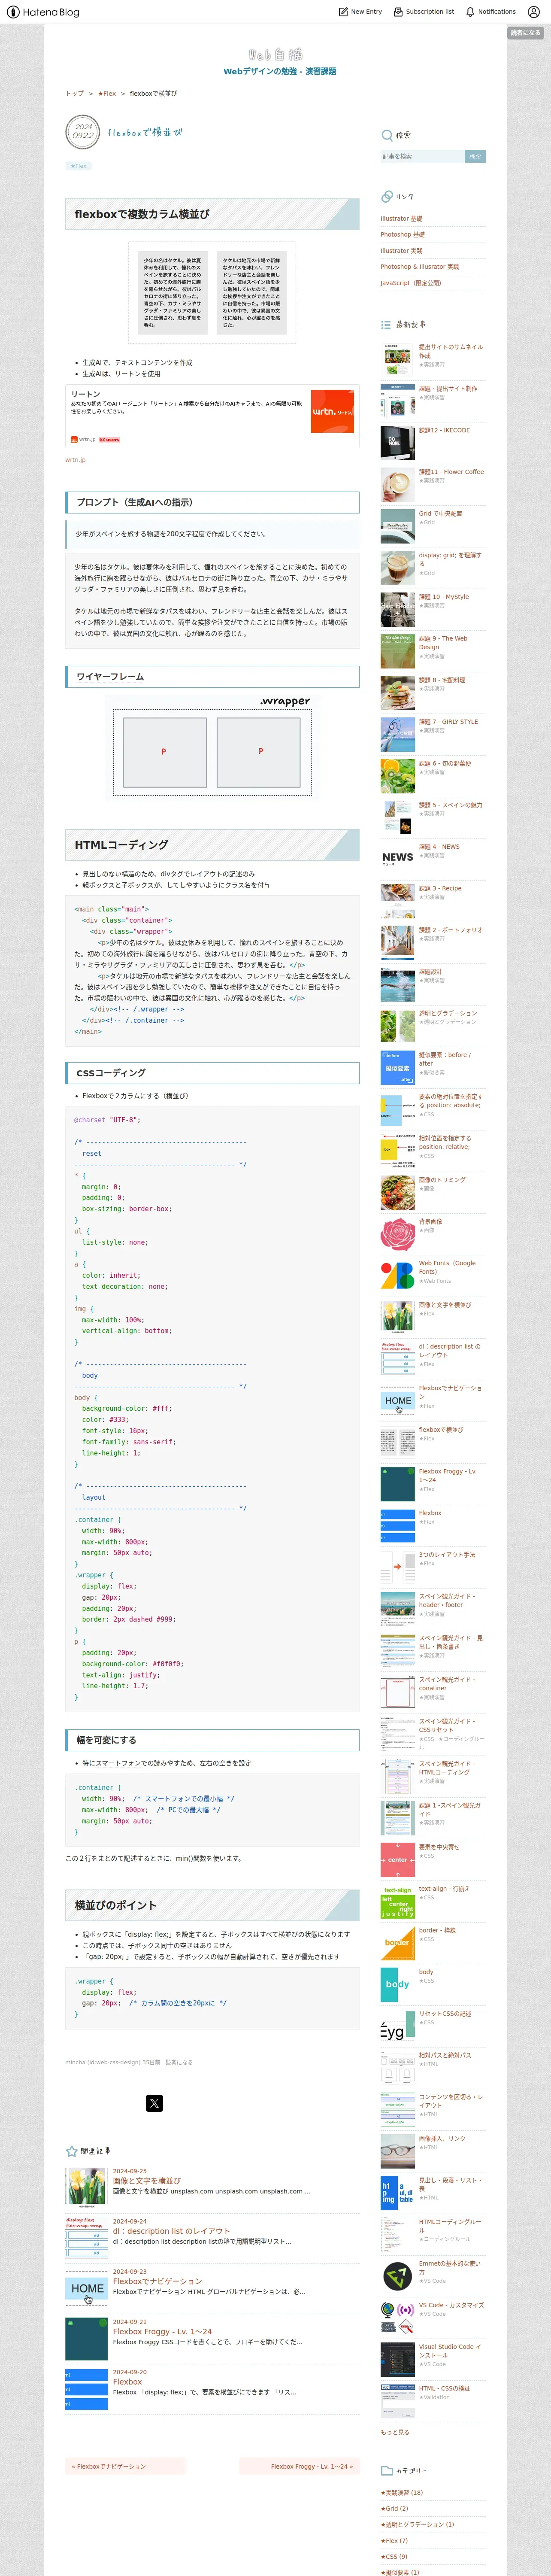551x2576 pixels.
Task: Open 課題12 - IKECODE article
Action: 444,431
